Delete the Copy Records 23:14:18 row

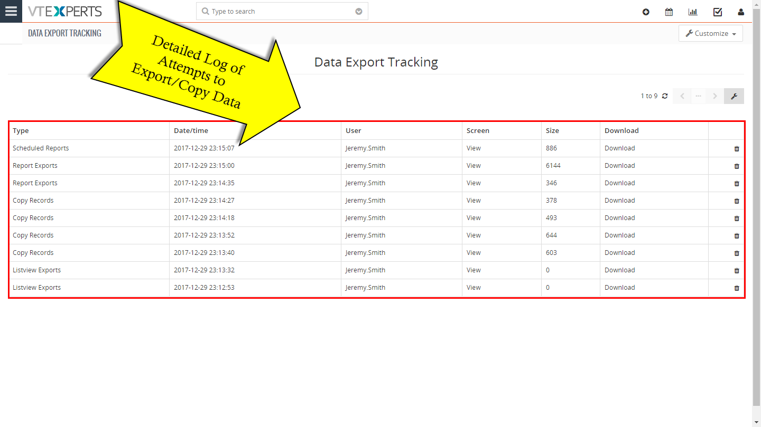coord(737,218)
